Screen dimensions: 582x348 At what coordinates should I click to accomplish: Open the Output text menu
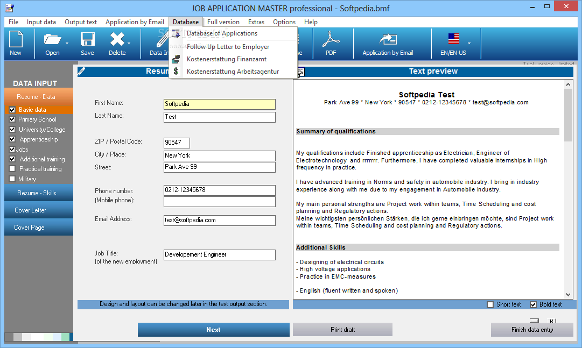[x=81, y=22]
